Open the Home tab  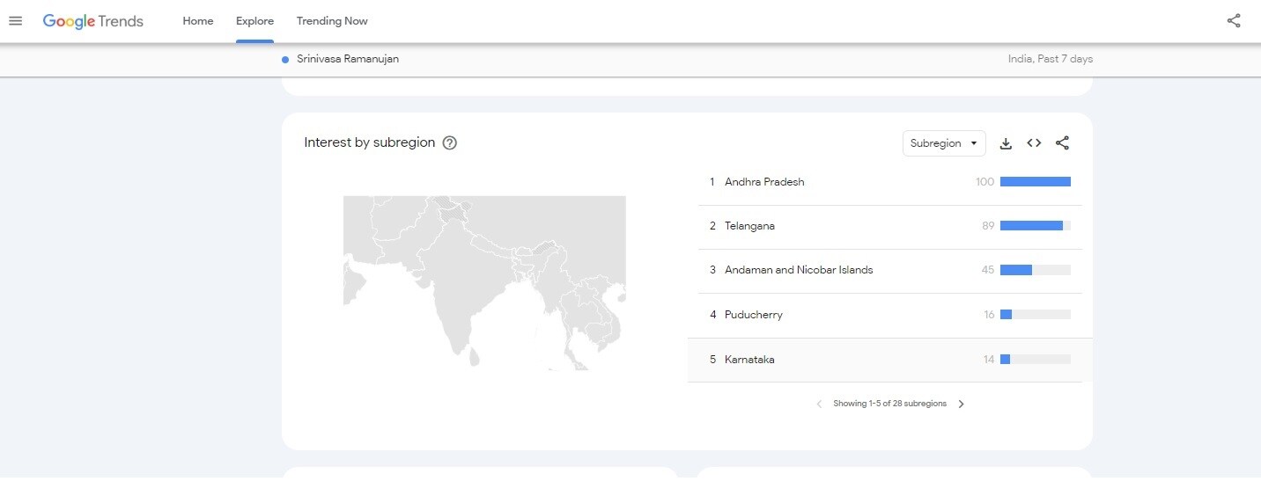click(198, 21)
